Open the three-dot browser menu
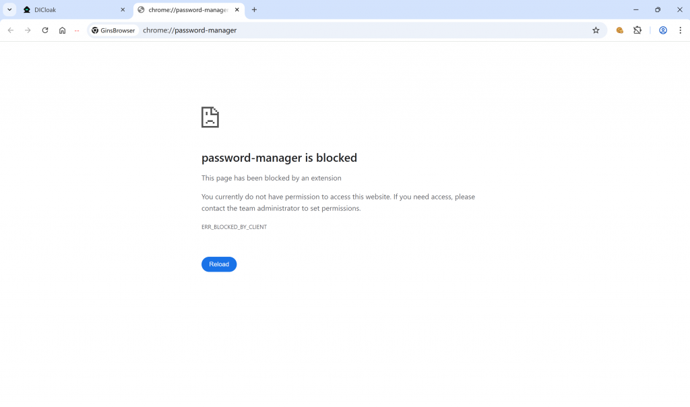Screen dimensions: 690x407 pos(681,30)
